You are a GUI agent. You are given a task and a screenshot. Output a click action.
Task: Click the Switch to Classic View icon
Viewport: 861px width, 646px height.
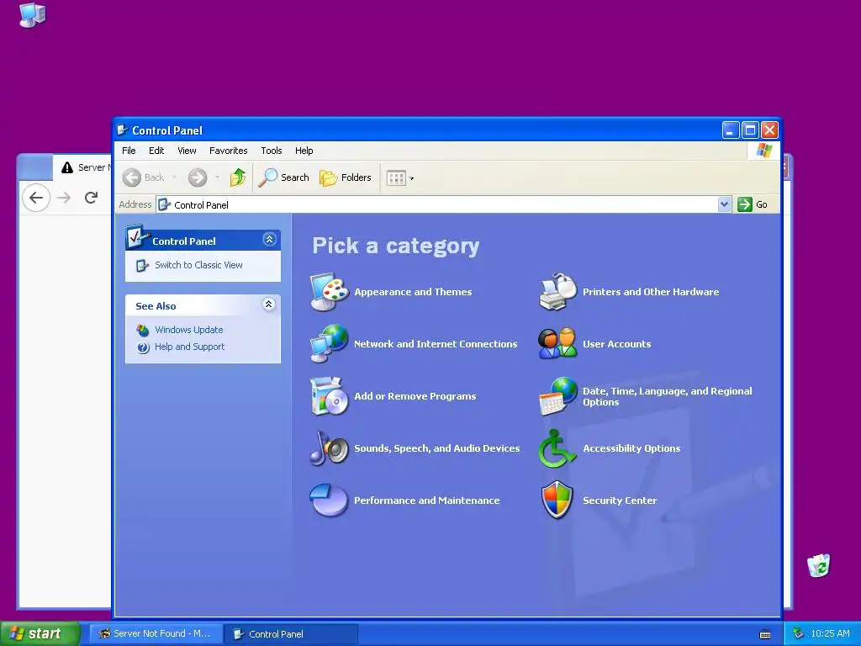click(x=142, y=265)
